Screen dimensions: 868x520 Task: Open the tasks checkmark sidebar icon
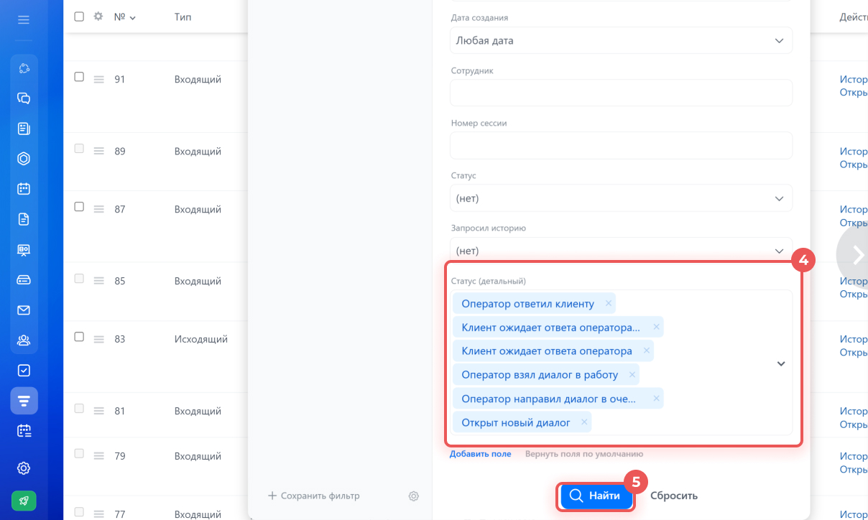pyautogui.click(x=24, y=371)
